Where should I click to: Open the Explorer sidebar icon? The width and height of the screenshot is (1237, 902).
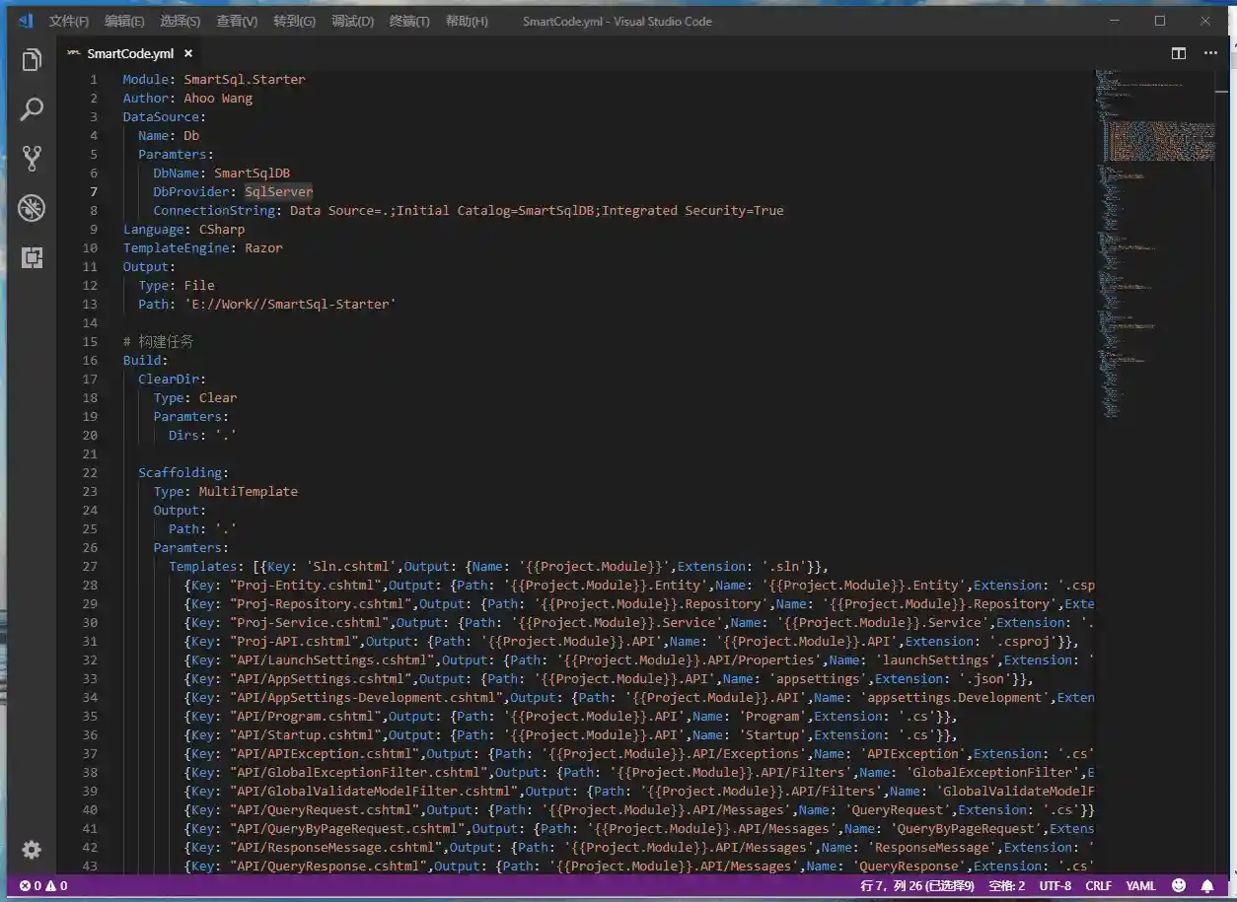click(x=32, y=60)
